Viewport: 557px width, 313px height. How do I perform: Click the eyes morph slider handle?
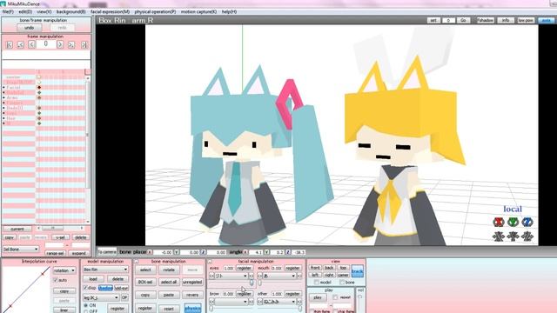[x=252, y=283]
